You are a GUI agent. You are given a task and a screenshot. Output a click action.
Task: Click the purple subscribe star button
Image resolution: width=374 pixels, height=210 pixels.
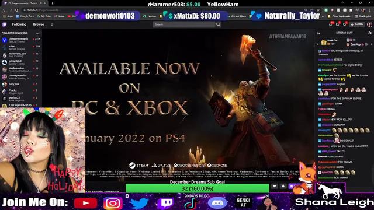(292, 186)
